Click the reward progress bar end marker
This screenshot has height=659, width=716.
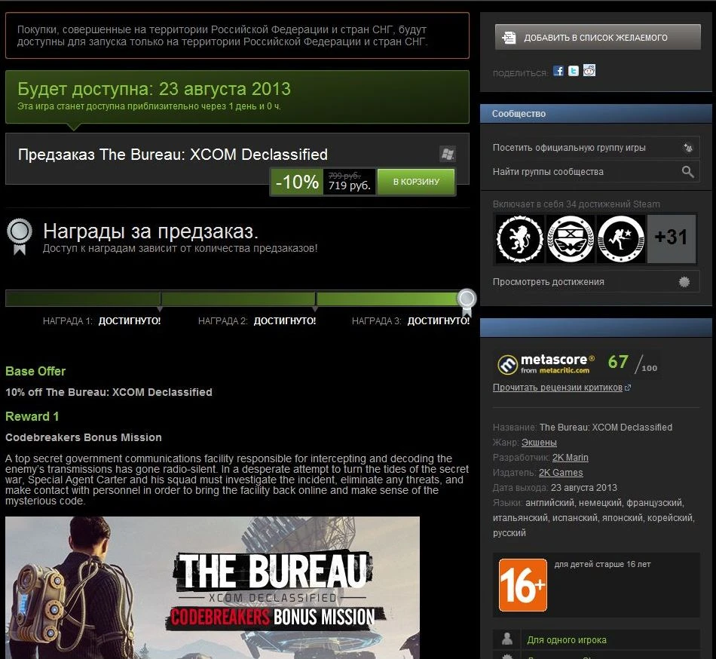coord(467,302)
